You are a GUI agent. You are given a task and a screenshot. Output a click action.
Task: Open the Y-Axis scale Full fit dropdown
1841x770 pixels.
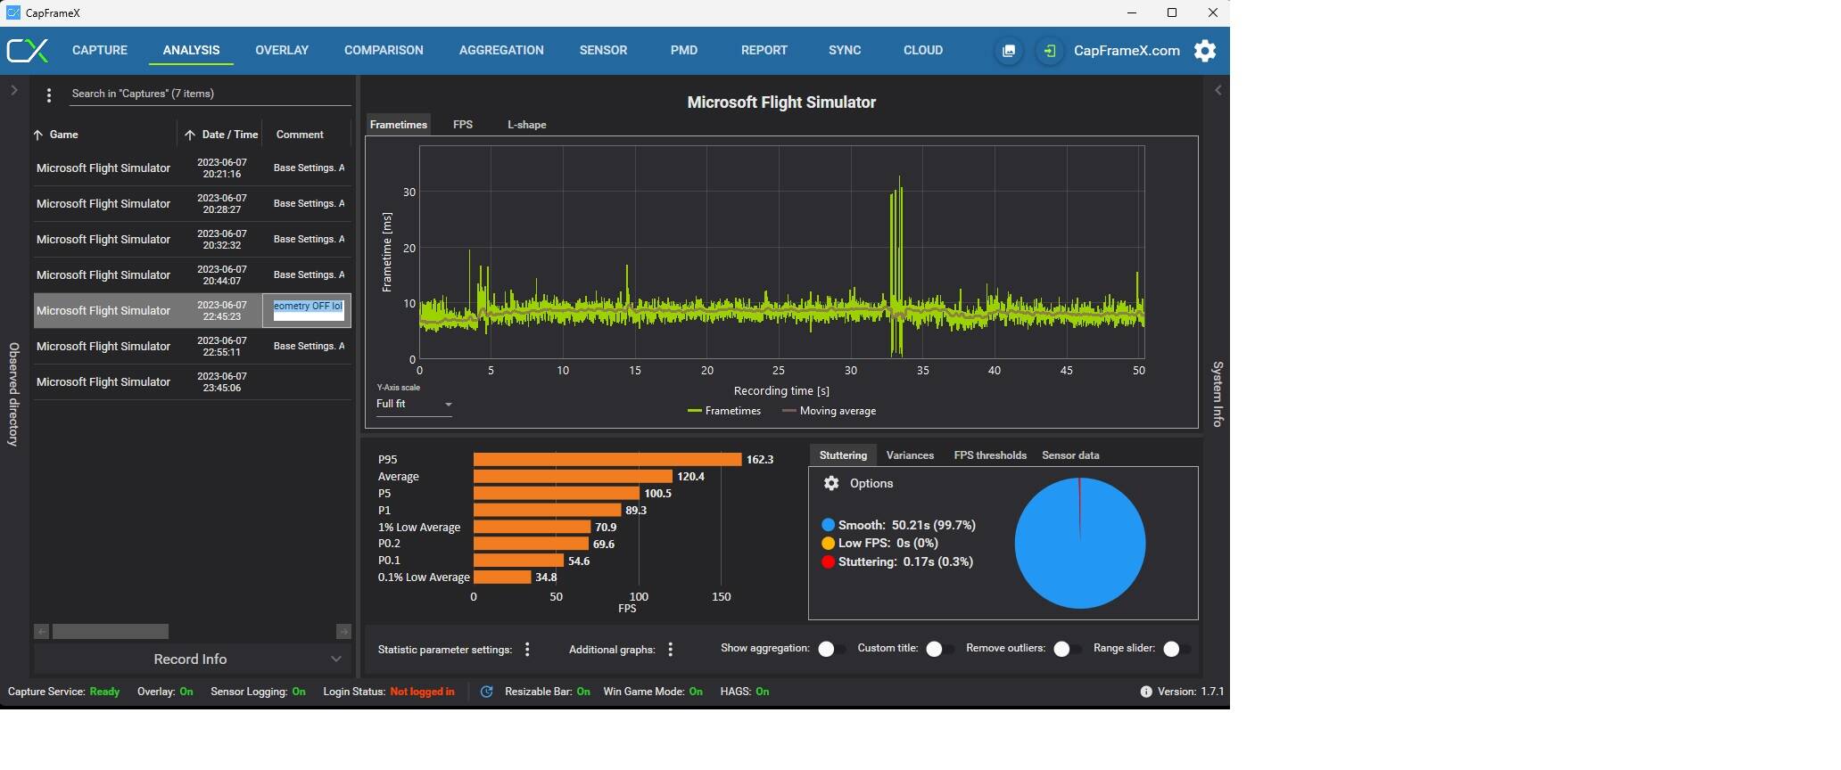415,405
